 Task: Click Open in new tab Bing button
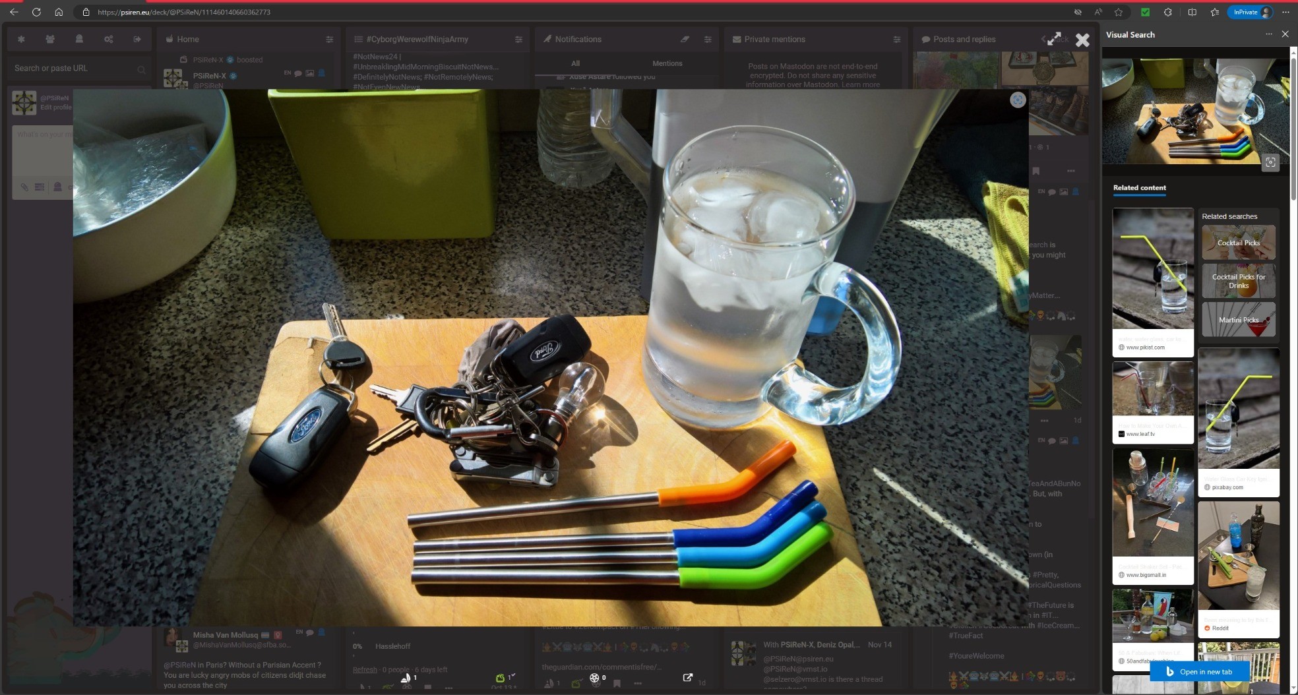click(x=1199, y=672)
